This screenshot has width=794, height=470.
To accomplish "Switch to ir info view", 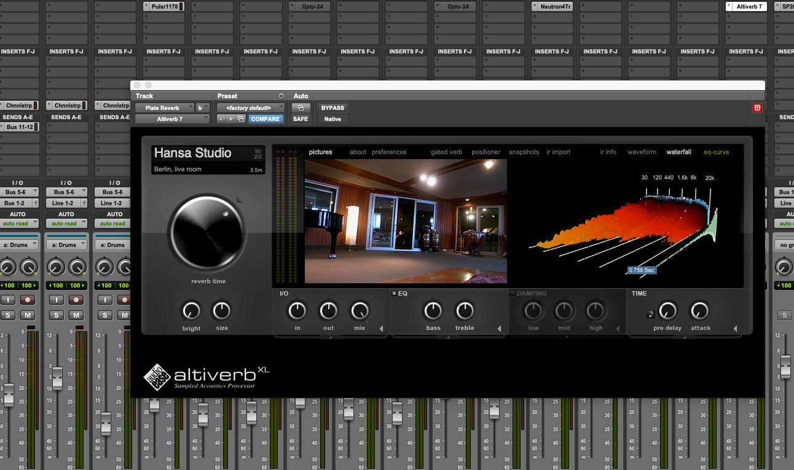I will click(x=608, y=152).
